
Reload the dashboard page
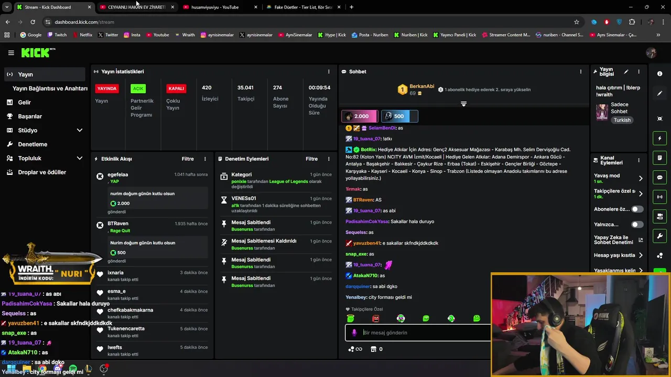coord(33,22)
